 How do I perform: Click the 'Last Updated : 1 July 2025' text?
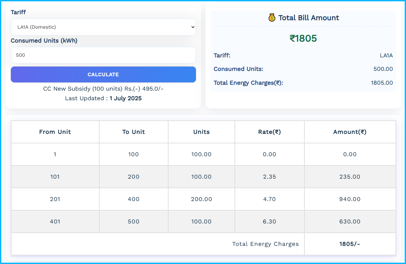pyautogui.click(x=103, y=98)
